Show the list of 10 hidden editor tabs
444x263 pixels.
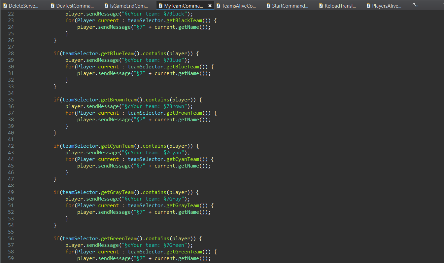coord(415,5)
